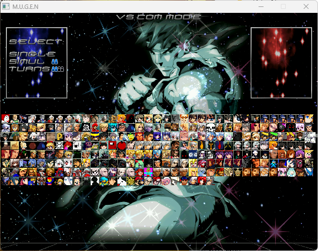Click the VS COM MODE title text
The image size is (318, 251).
click(159, 17)
